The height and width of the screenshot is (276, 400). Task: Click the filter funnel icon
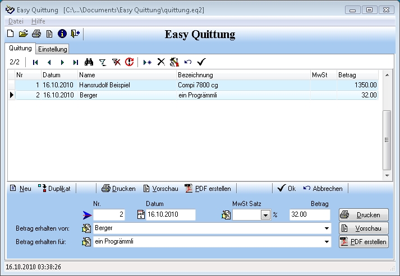pos(103,62)
